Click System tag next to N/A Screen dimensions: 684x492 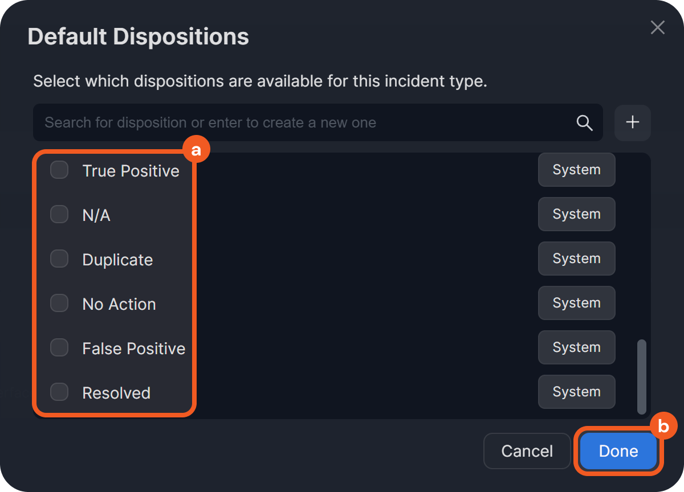pyautogui.click(x=576, y=214)
